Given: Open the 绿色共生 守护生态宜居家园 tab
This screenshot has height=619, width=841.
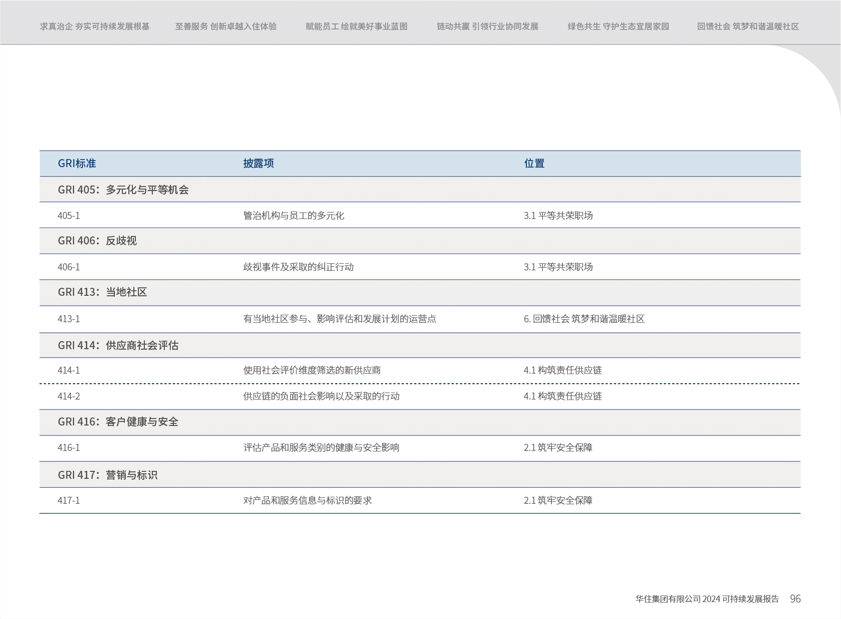Looking at the screenshot, I should pyautogui.click(x=618, y=26).
